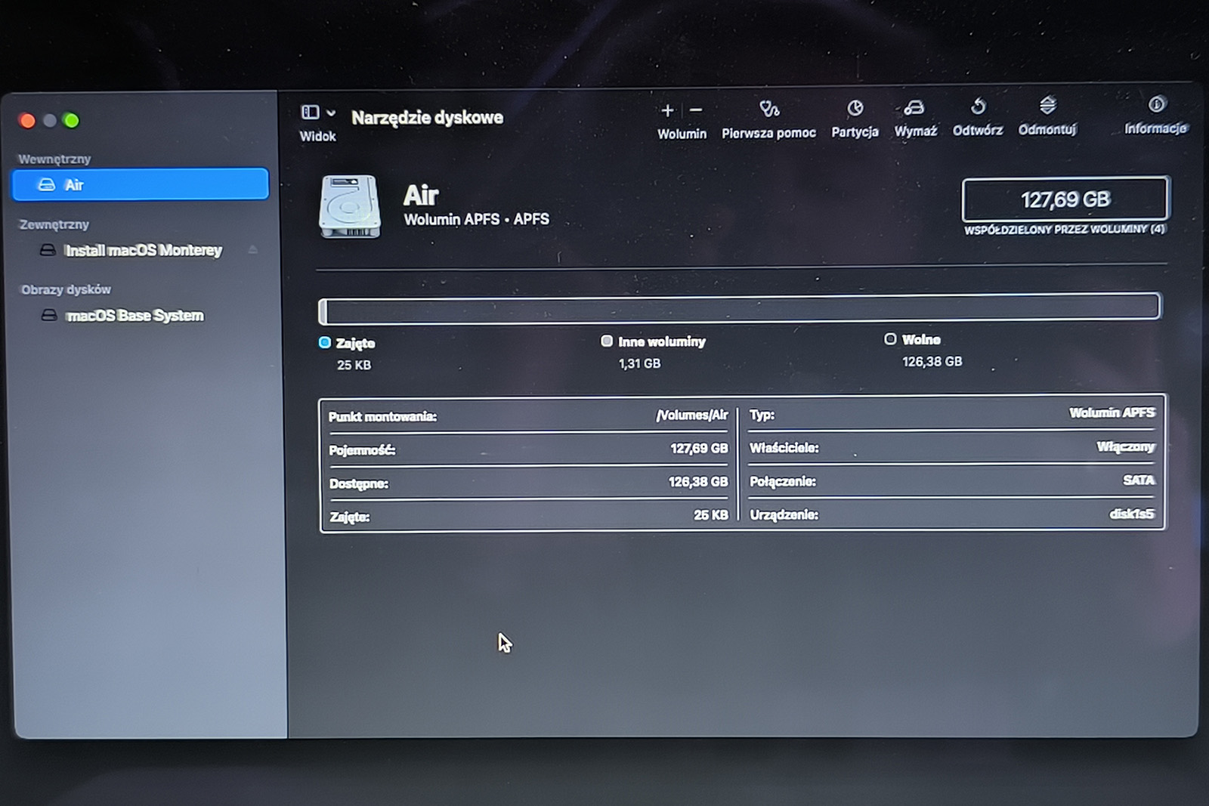Click the First Aid (Pierwsza pomoc) stethoscope icon

(x=769, y=110)
